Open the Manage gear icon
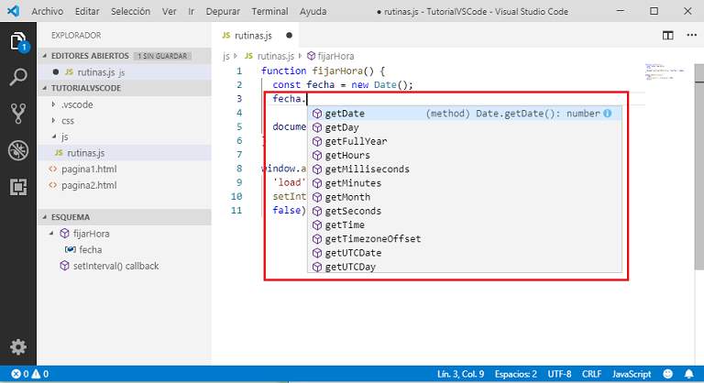 pyautogui.click(x=18, y=347)
